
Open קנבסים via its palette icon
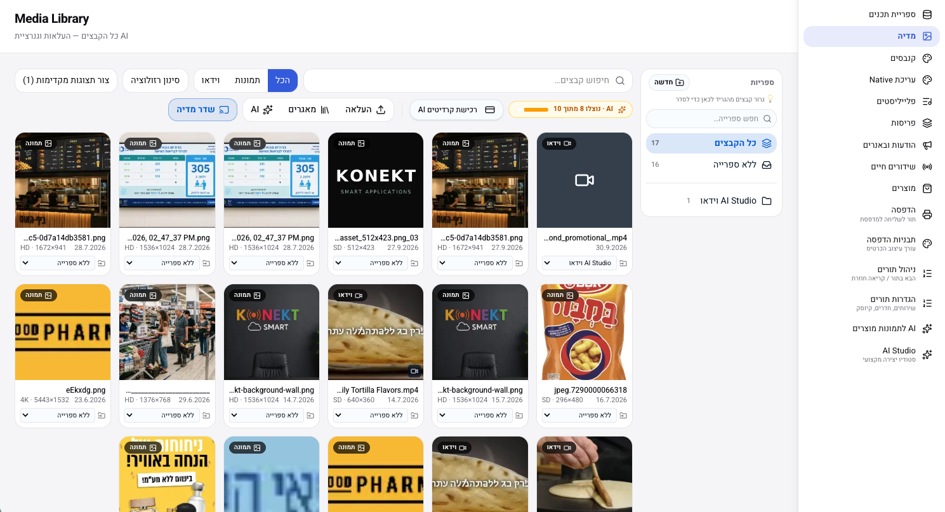[927, 58]
